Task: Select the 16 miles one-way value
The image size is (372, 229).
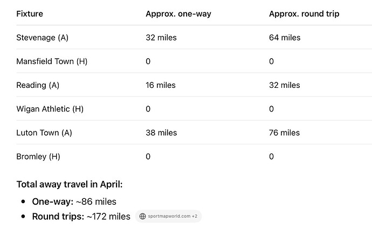Action: click(x=161, y=85)
